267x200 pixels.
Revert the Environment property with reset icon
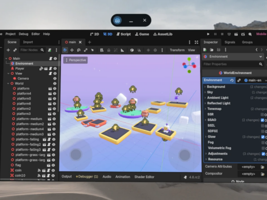pyautogui.click(x=232, y=80)
